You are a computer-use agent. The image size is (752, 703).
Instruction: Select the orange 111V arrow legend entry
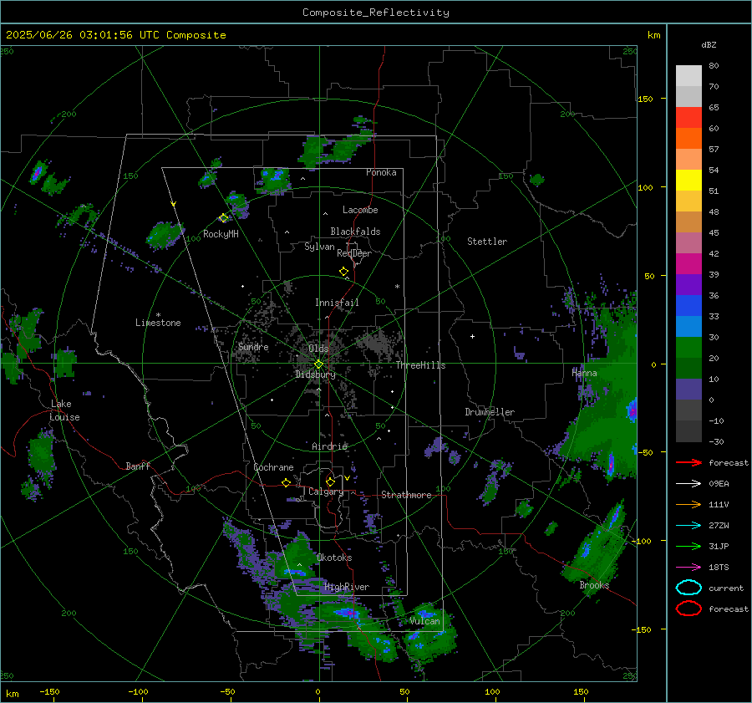pyautogui.click(x=688, y=504)
